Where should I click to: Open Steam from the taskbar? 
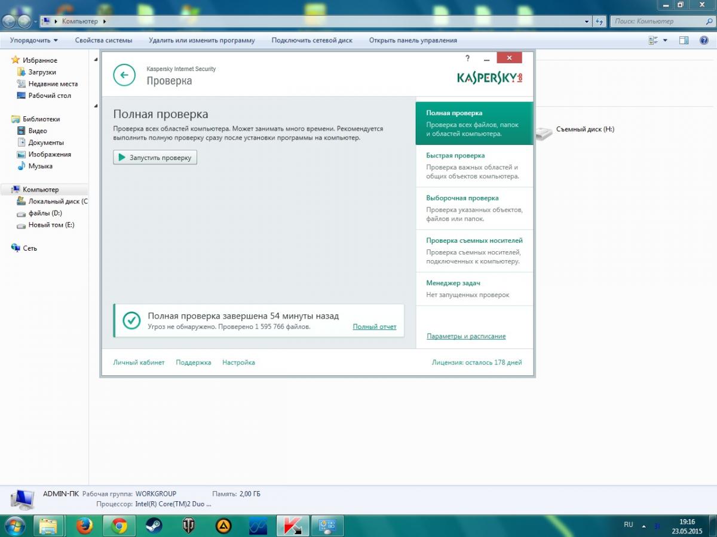click(154, 526)
